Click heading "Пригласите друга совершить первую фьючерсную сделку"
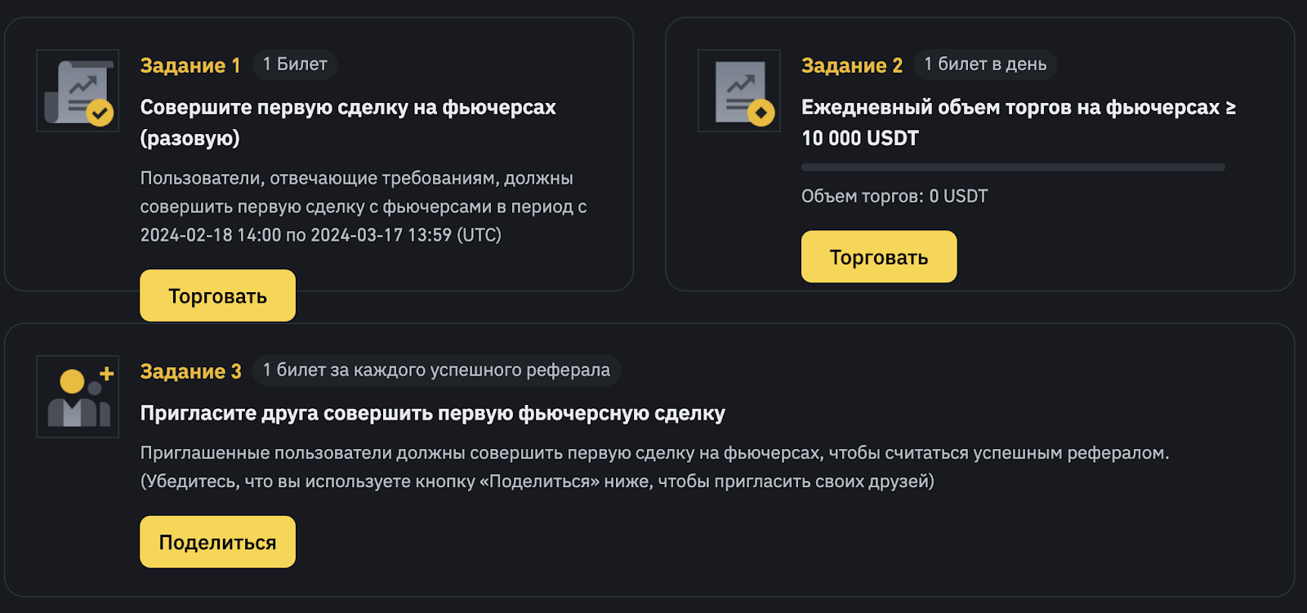 tap(432, 414)
